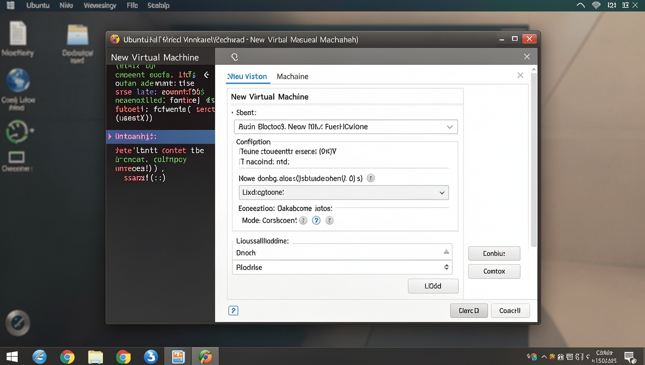Click the Firefox icon in the window title bar

click(115, 39)
